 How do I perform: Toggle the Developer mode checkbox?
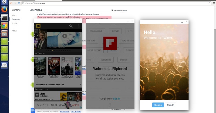[x=112, y=10]
